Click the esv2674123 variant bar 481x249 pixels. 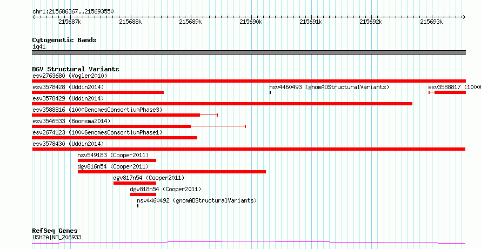coord(115,138)
